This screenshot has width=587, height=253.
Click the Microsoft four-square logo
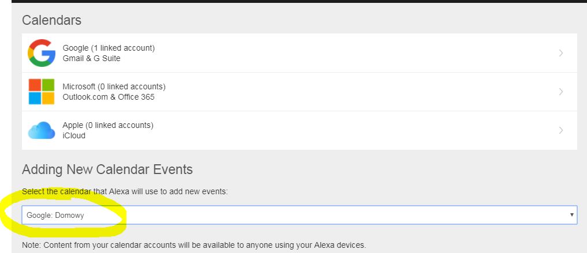point(42,92)
